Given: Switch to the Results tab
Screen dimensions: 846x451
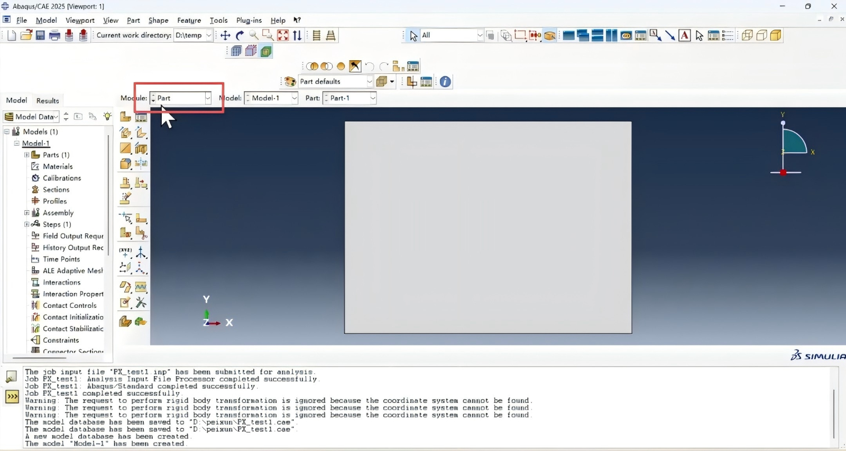Looking at the screenshot, I should 48,100.
